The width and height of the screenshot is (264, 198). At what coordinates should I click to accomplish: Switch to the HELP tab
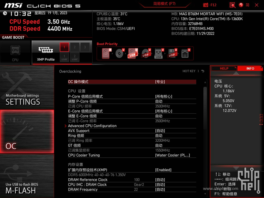click(224, 68)
